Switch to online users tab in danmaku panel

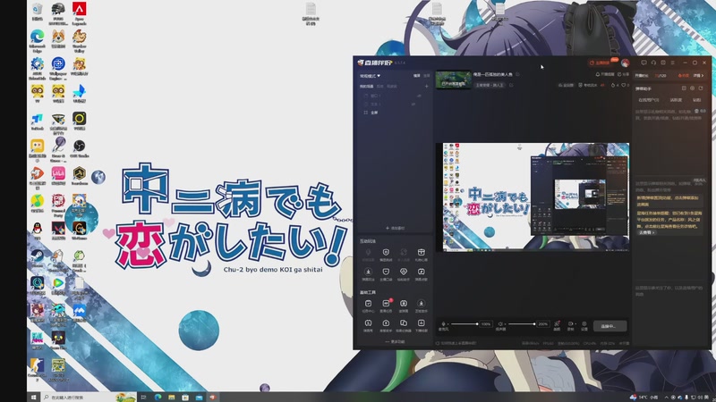tap(648, 100)
